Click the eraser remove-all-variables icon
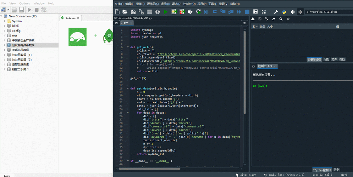 click(x=274, y=19)
